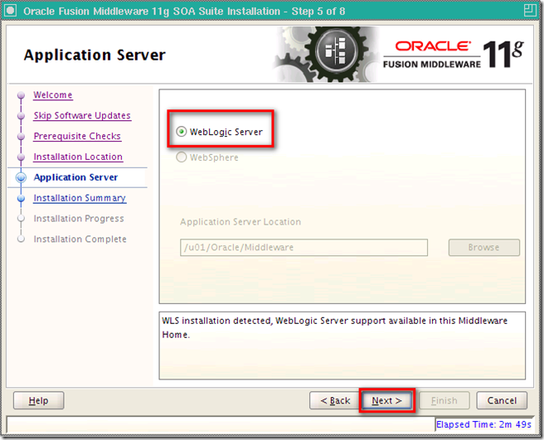
Task: Click the Elapsed Time status text
Action: coord(483,424)
